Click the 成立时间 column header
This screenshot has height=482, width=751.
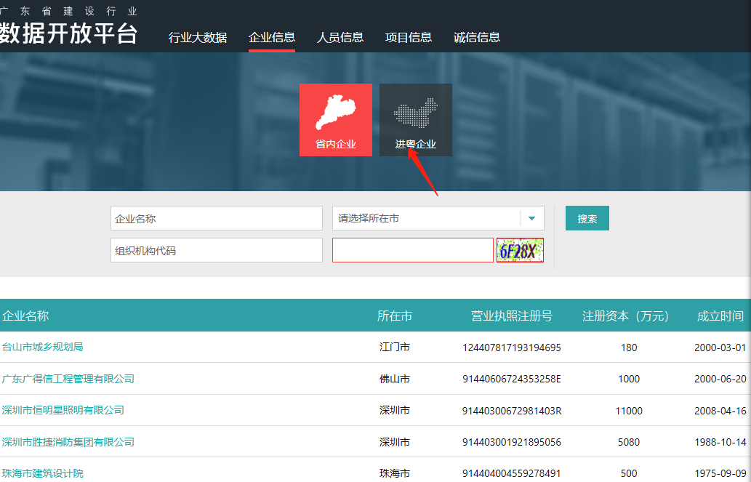pyautogui.click(x=720, y=316)
